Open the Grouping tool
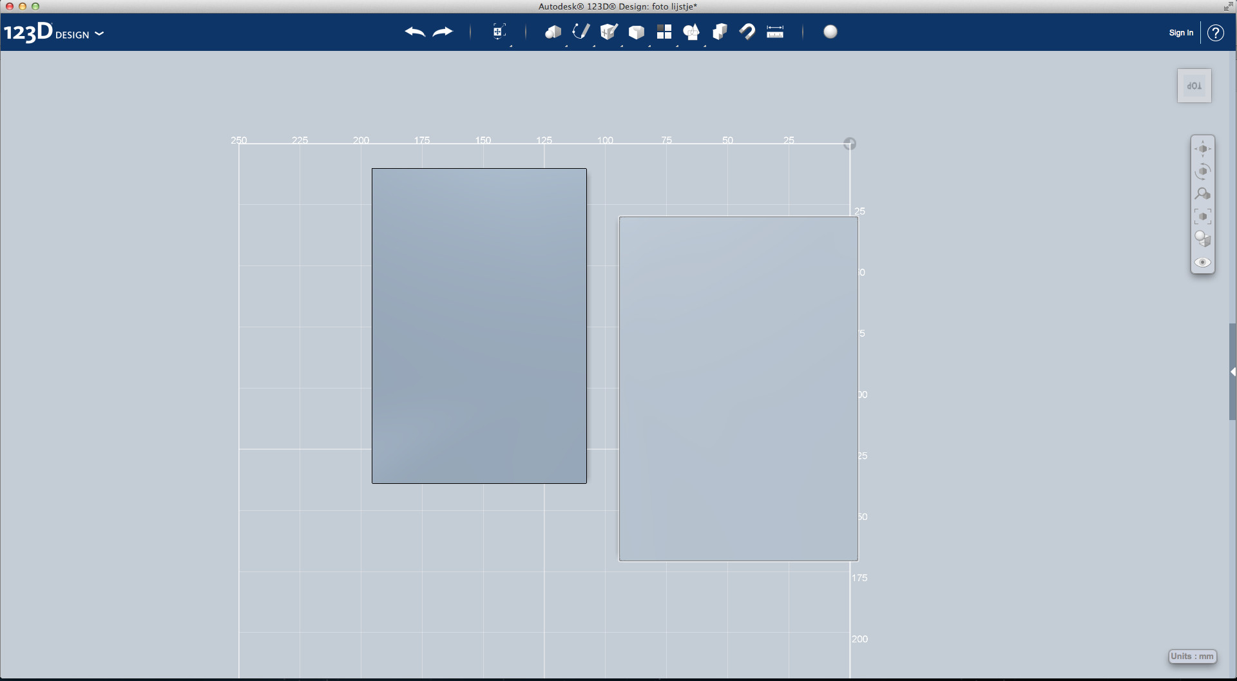Image resolution: width=1237 pixels, height=681 pixels. [x=691, y=32]
